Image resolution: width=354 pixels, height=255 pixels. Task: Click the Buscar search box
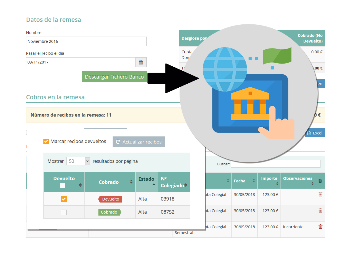click(276, 164)
